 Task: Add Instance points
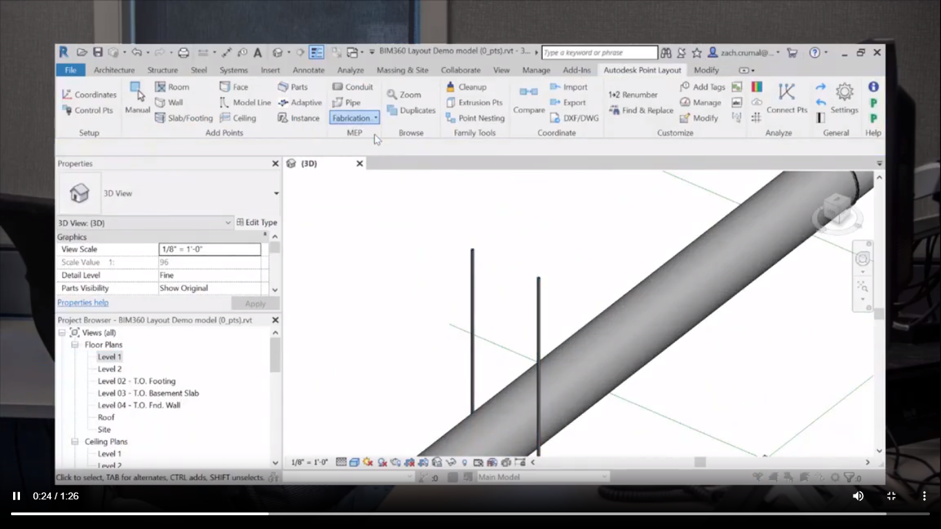tap(299, 118)
